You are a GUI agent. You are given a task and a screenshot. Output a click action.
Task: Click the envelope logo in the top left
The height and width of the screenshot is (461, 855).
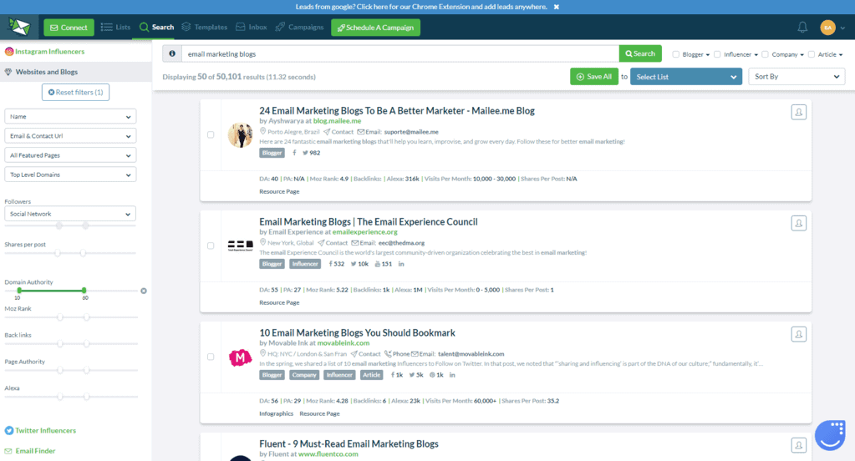click(x=19, y=27)
